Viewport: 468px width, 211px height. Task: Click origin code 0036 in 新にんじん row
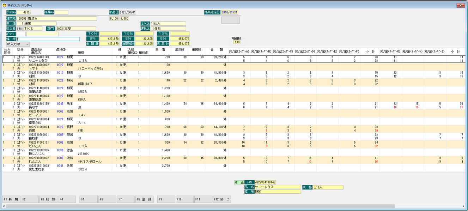point(60,150)
